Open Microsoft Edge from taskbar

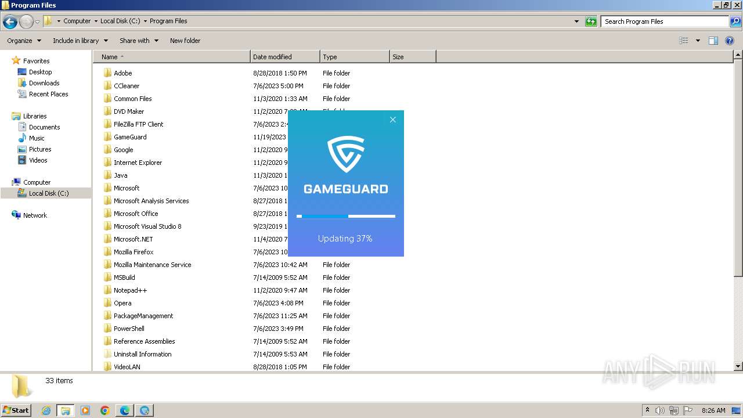pyautogui.click(x=125, y=410)
